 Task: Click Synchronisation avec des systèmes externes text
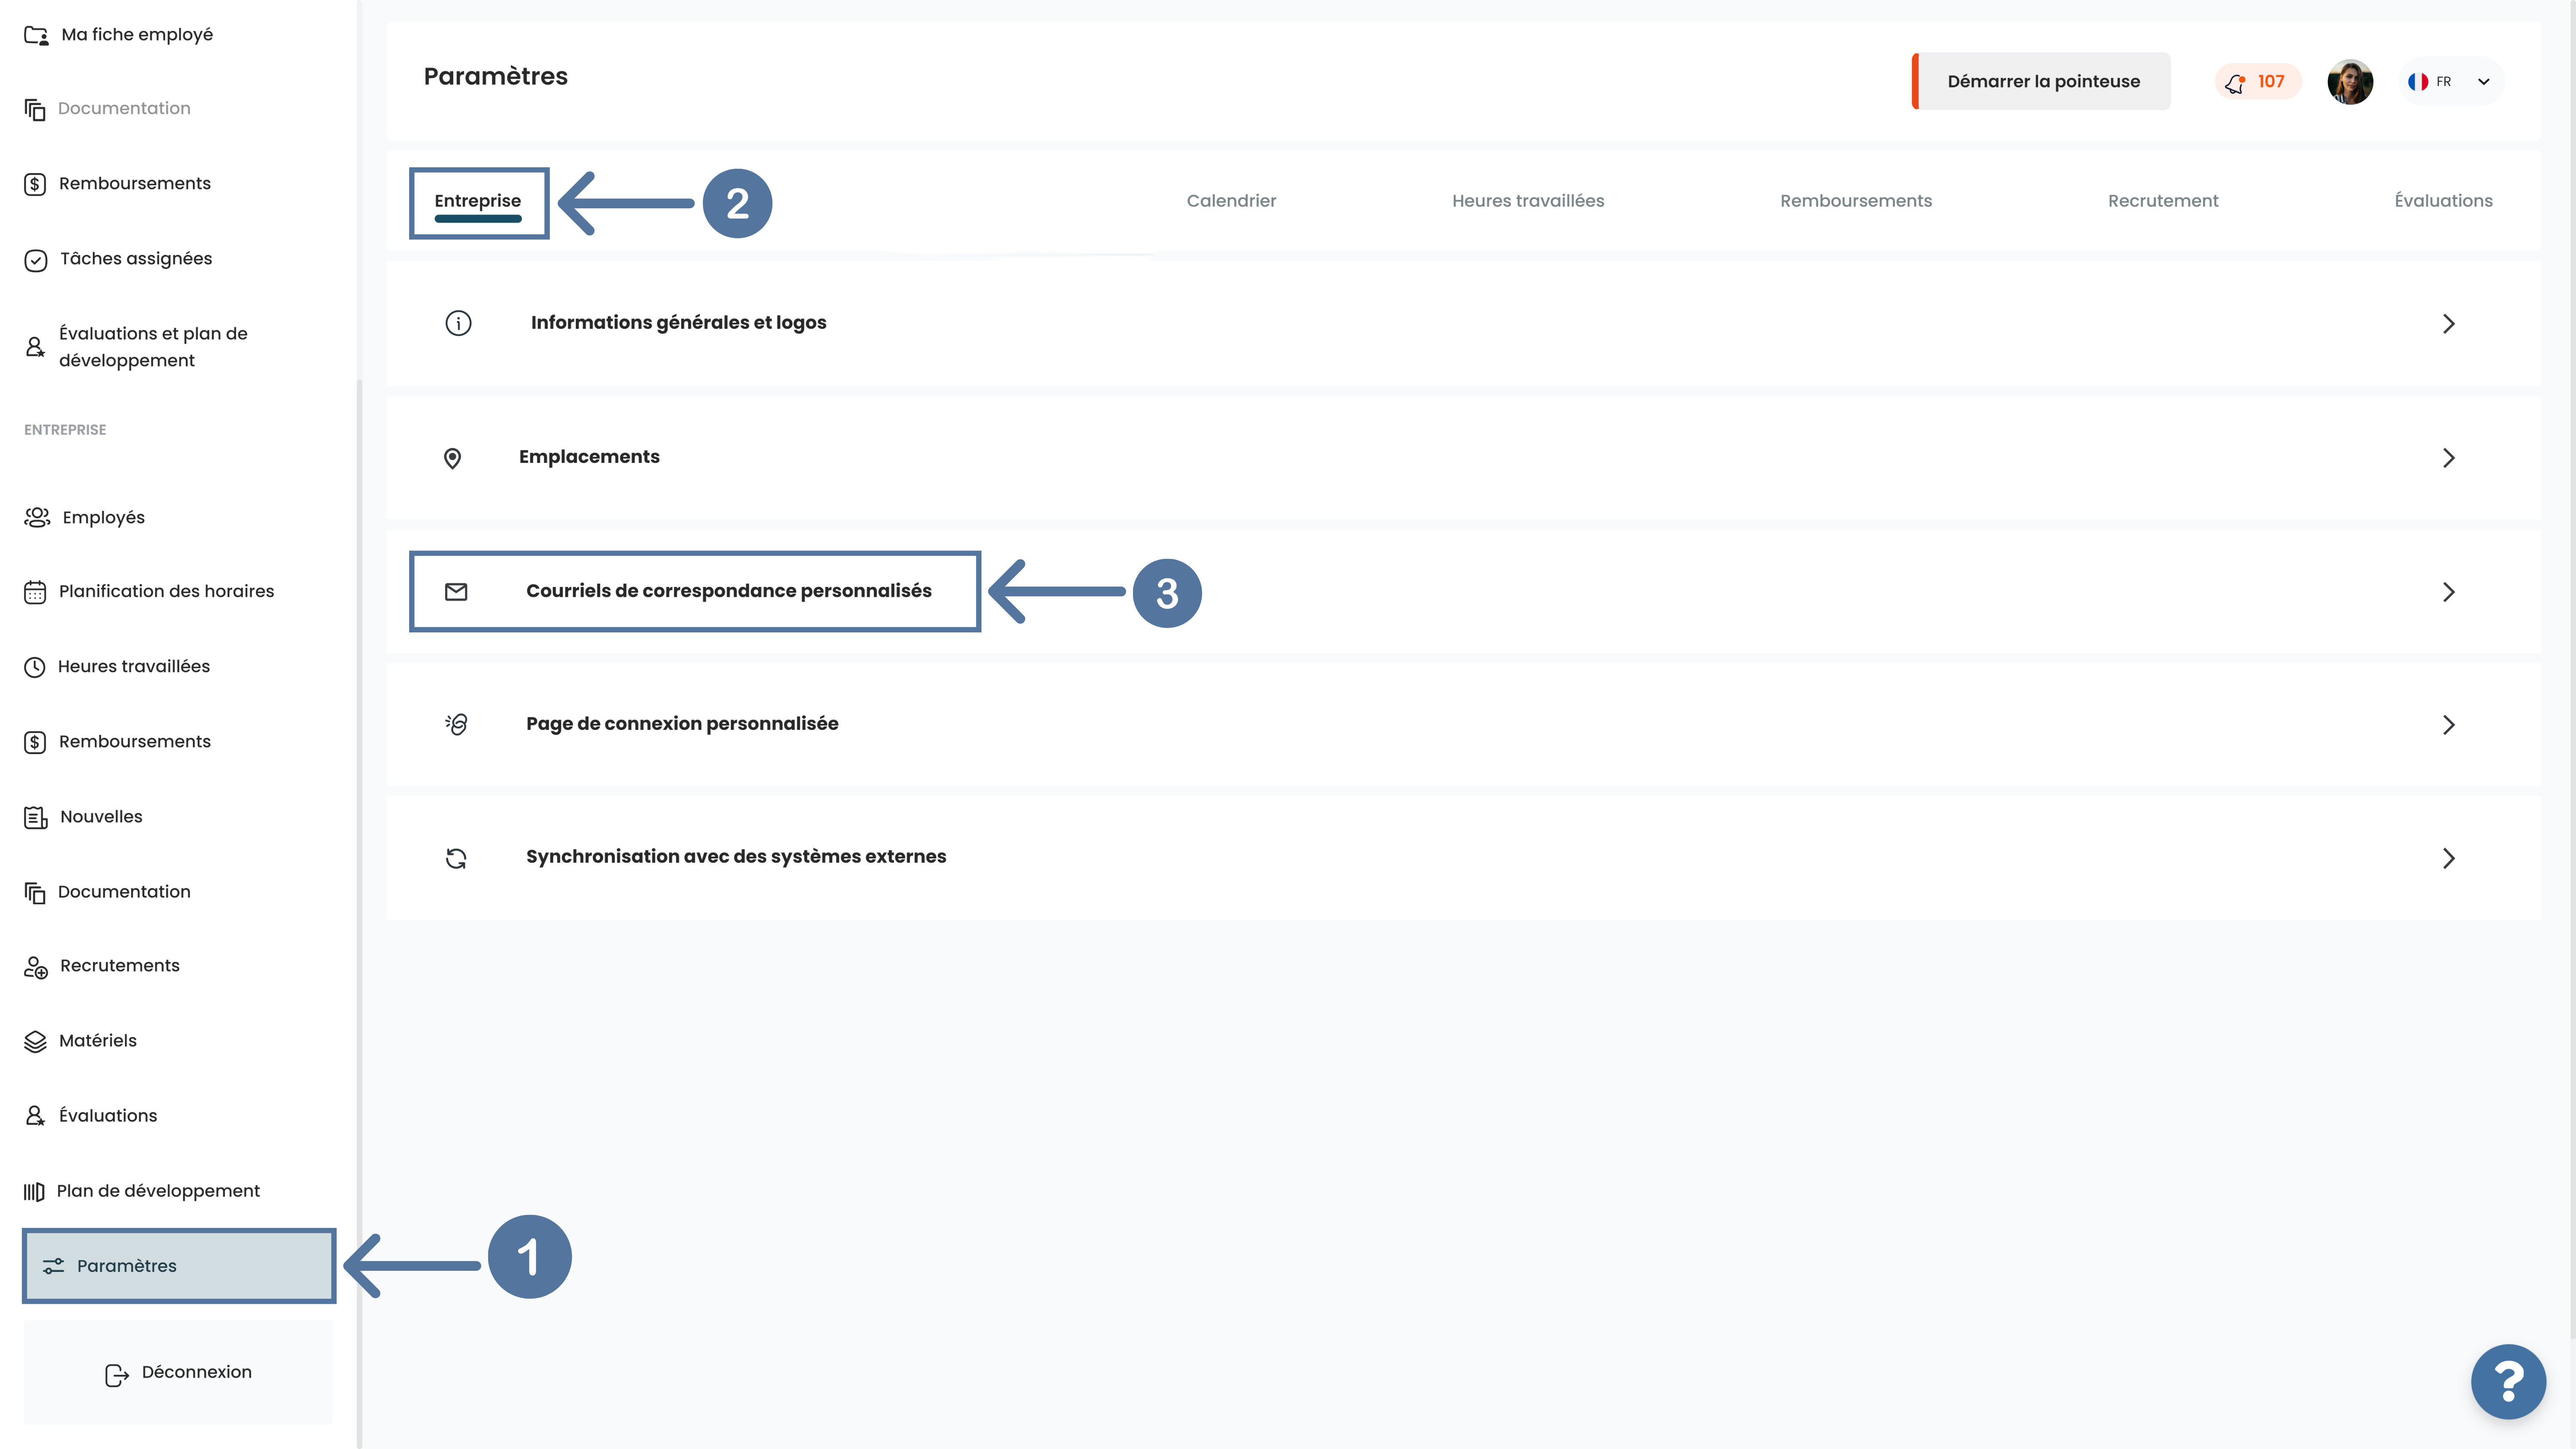click(736, 857)
